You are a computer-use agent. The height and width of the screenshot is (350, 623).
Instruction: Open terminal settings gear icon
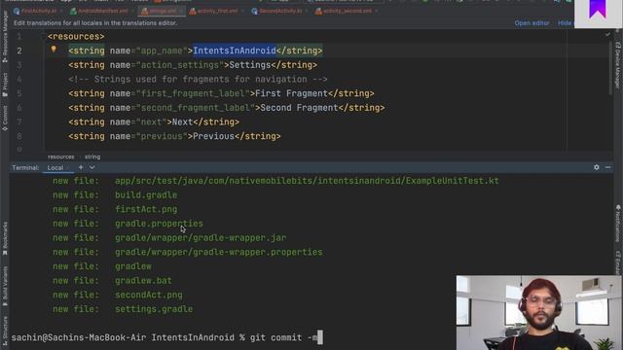(597, 167)
